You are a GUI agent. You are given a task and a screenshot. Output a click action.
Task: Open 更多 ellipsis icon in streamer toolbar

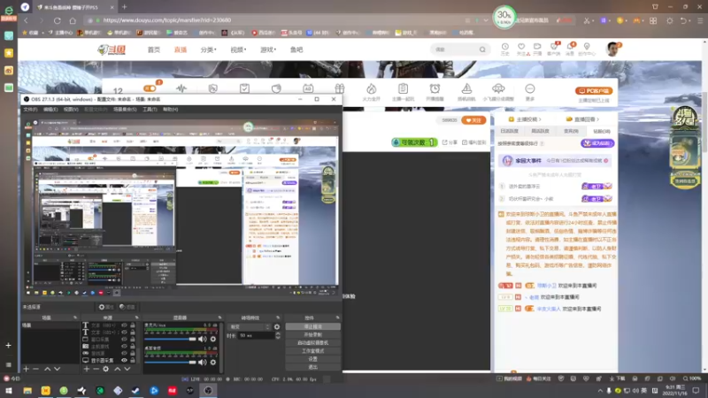tap(529, 91)
